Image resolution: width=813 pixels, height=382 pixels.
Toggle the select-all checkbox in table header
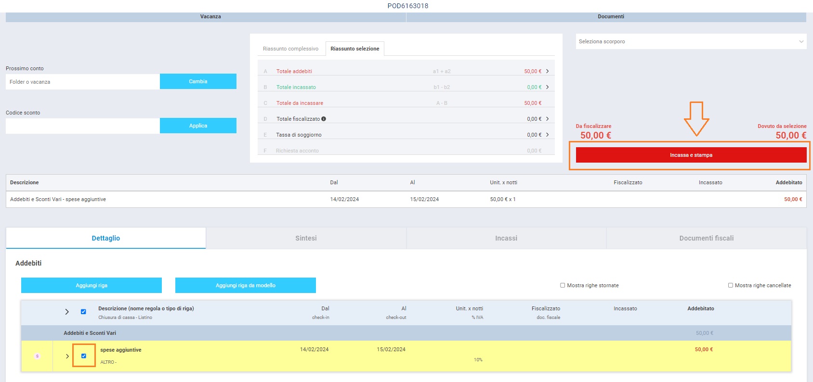click(x=83, y=312)
